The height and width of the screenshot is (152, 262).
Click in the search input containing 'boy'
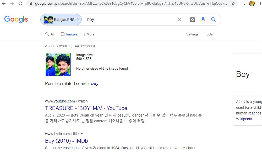click(x=130, y=20)
